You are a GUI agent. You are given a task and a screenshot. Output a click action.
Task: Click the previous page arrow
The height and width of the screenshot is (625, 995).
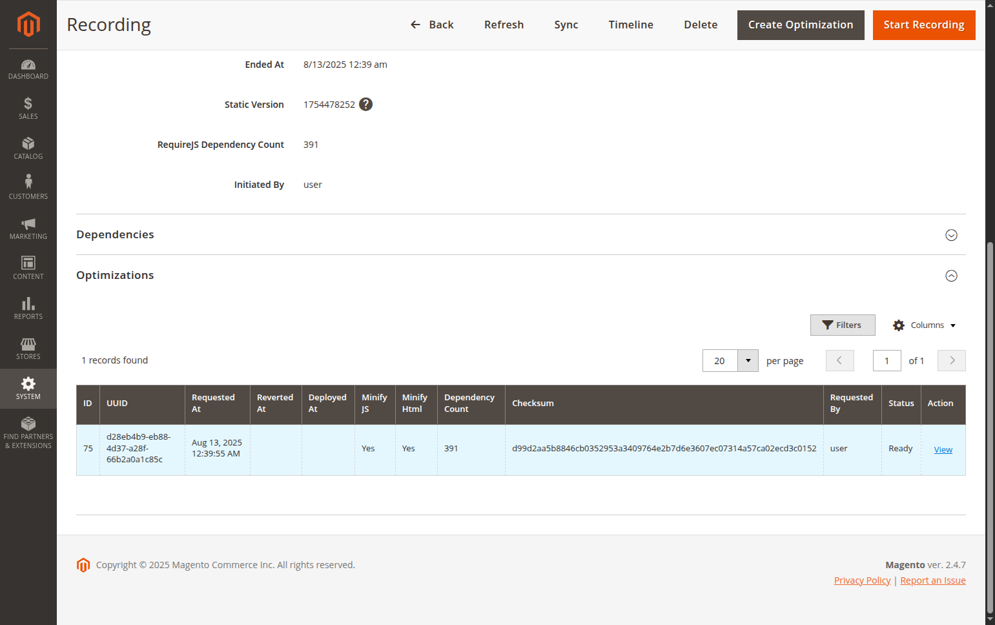coord(839,361)
